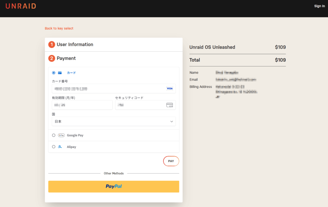The image size is (328, 207).
Task: Select the Alipay radio button
Action: pos(53,147)
